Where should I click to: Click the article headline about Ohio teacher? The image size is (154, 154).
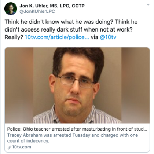[77, 129]
